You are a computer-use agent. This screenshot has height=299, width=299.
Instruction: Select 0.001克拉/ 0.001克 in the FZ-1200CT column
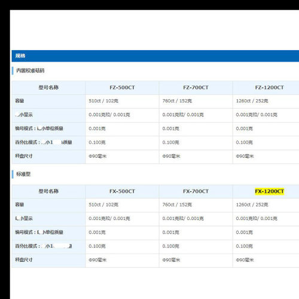[257, 115]
